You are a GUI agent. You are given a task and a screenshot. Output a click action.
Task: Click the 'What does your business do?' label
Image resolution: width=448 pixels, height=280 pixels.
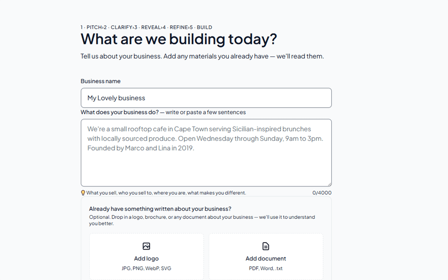point(120,112)
